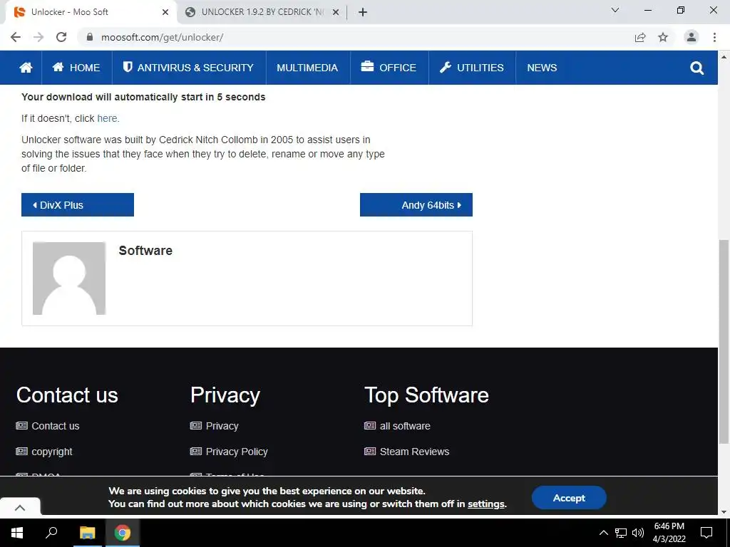Close the UNLOCKER 1.9.2 tab
730x547 pixels.
click(336, 12)
